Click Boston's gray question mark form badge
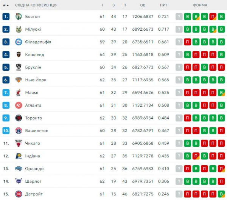227x200 pixels. click(x=179, y=17)
